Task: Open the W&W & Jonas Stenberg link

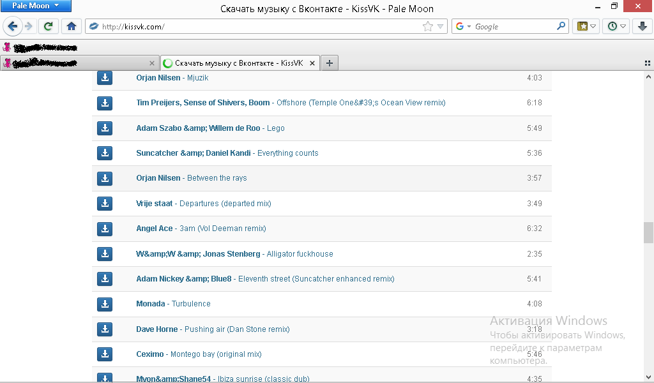Action: 234,254
